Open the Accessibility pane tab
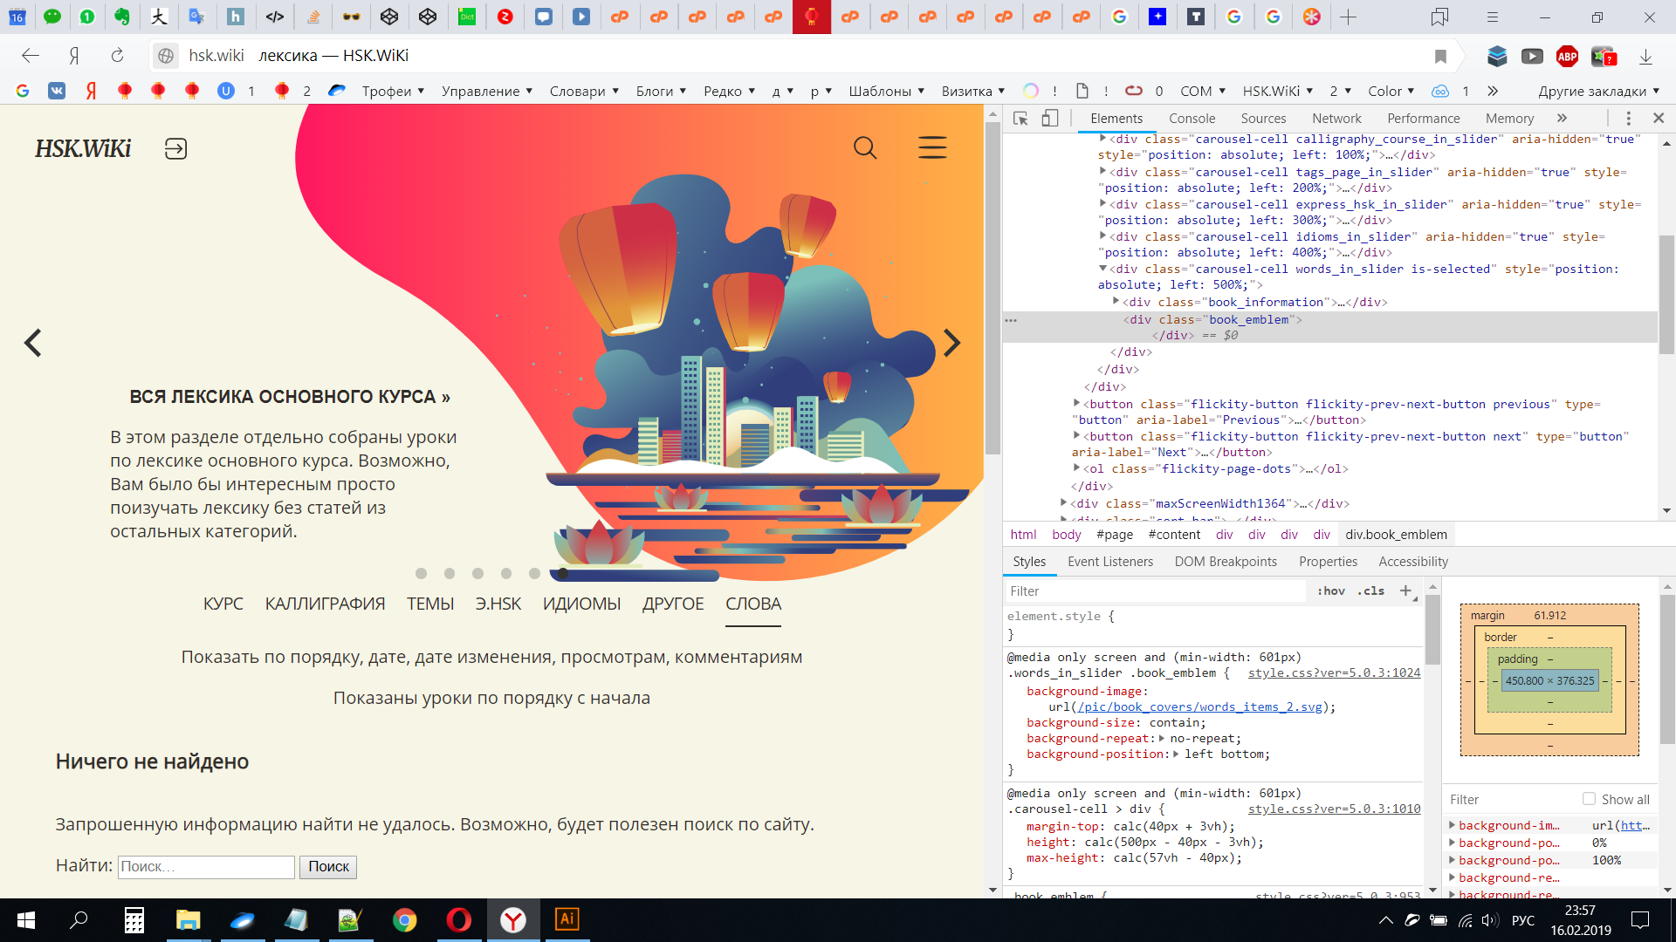The width and height of the screenshot is (1676, 942). tap(1413, 562)
